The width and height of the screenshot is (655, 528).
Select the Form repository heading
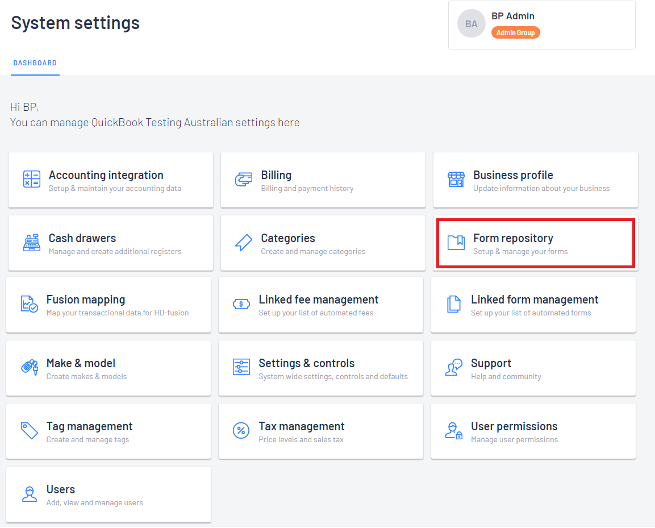point(513,238)
